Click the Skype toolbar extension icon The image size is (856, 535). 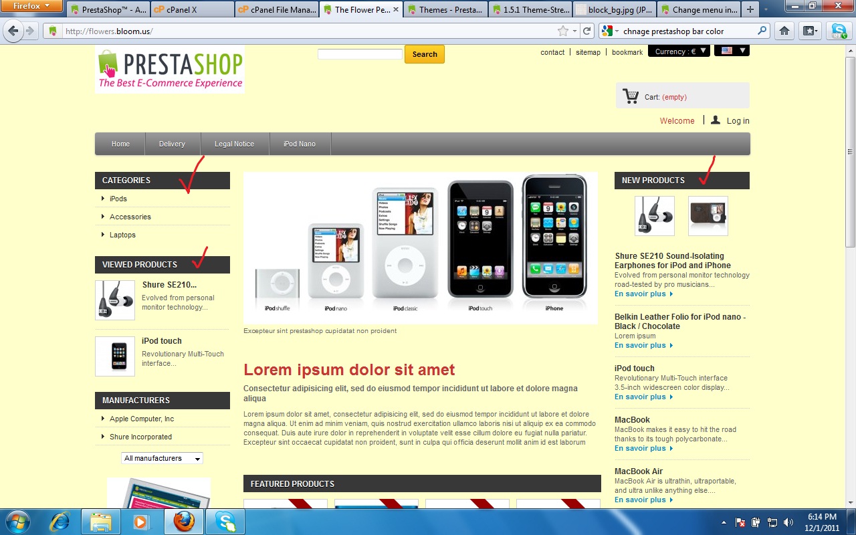[838, 31]
